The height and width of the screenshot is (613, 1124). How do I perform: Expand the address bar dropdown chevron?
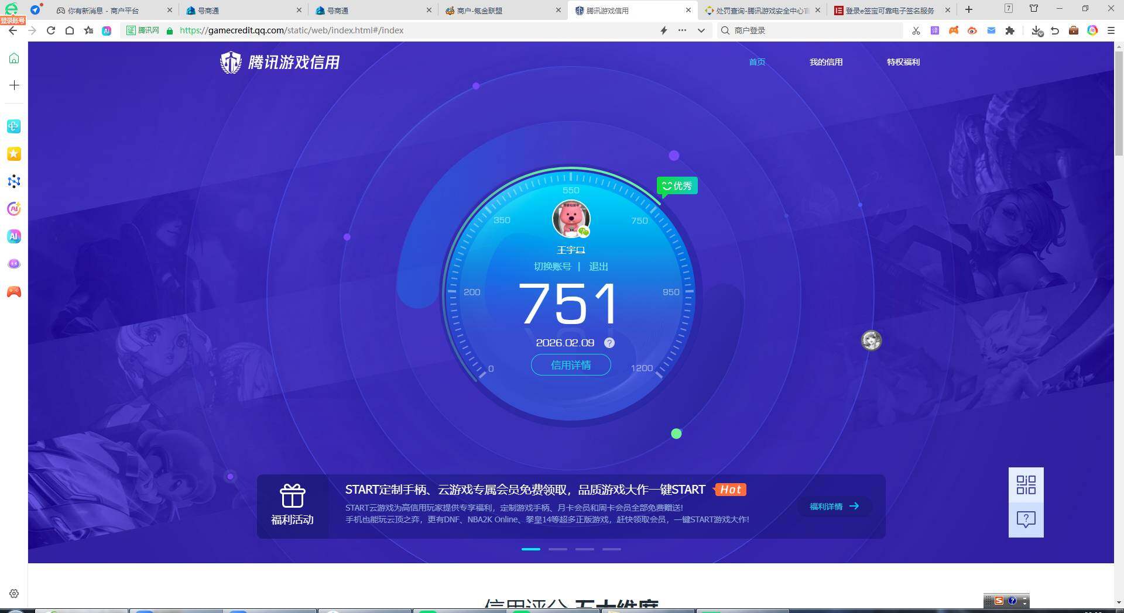(x=701, y=30)
